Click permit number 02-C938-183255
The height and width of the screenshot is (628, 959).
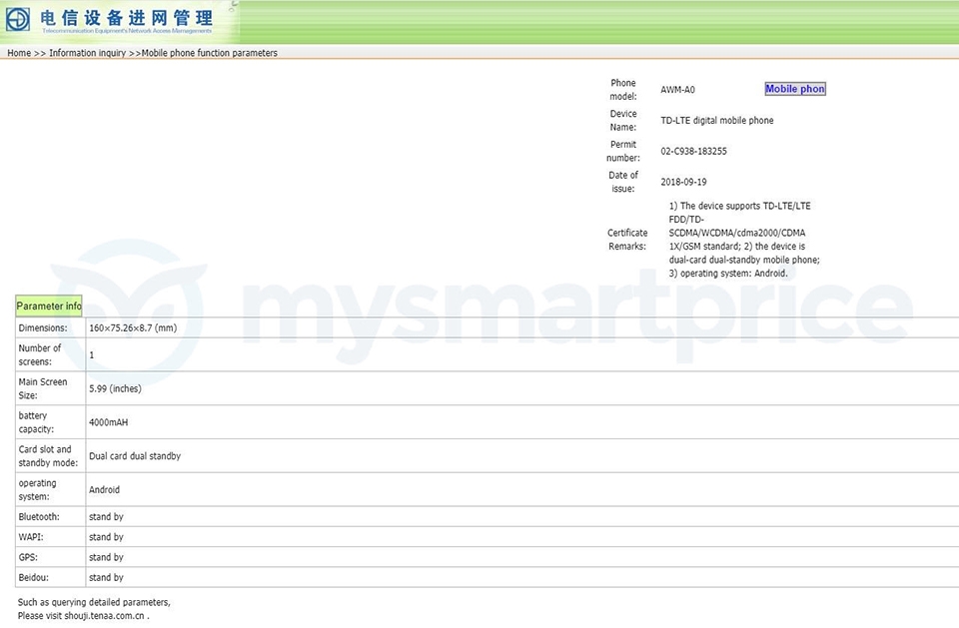[x=693, y=151]
